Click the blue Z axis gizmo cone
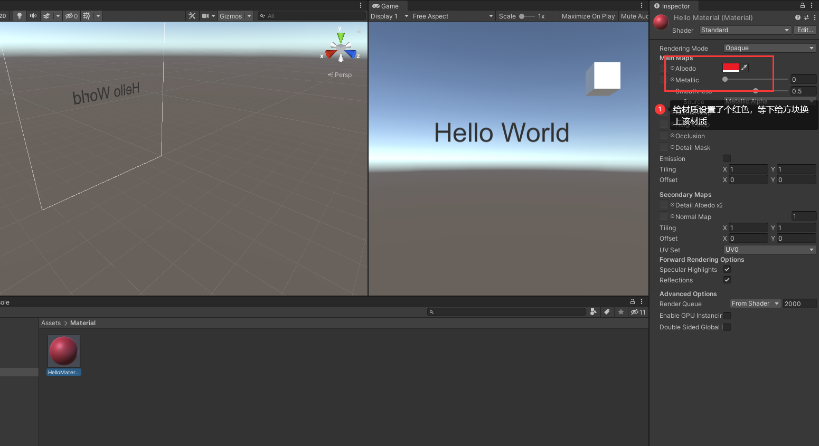Image resolution: width=819 pixels, height=446 pixels. [351, 54]
